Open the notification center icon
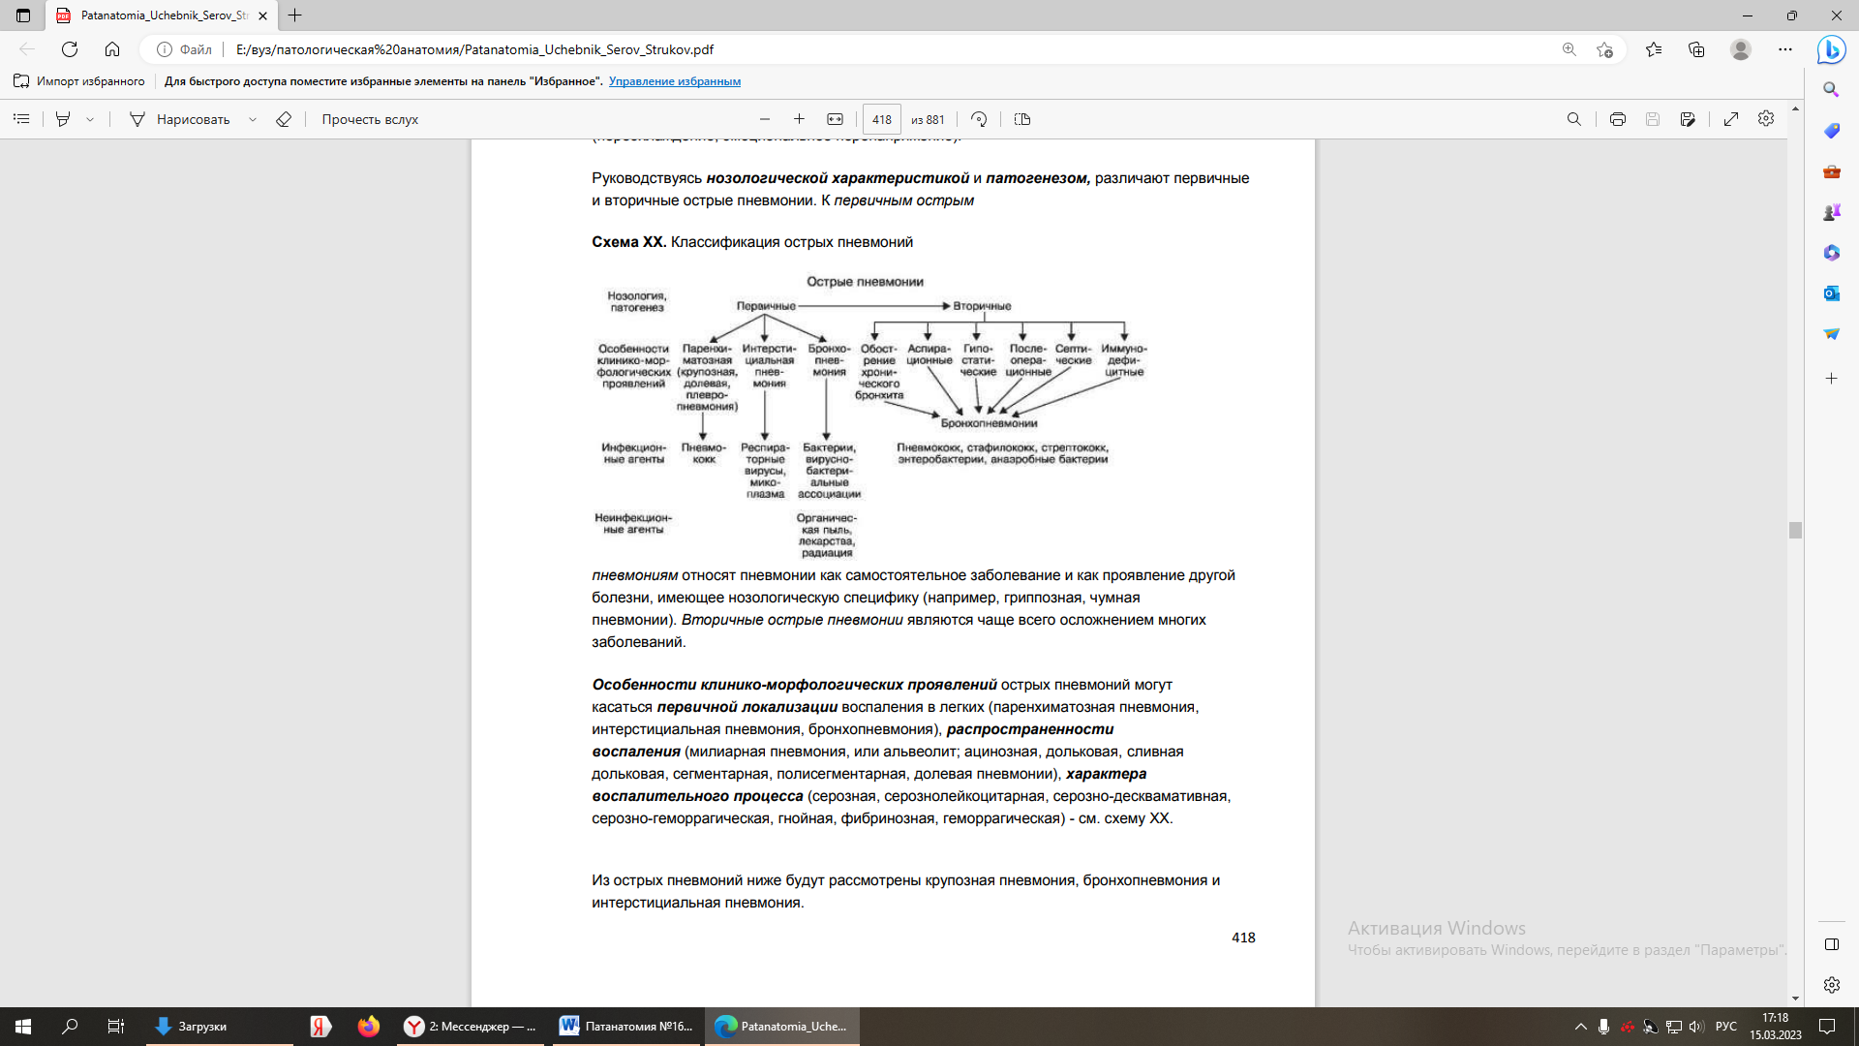Image resolution: width=1859 pixels, height=1046 pixels. (1827, 1027)
